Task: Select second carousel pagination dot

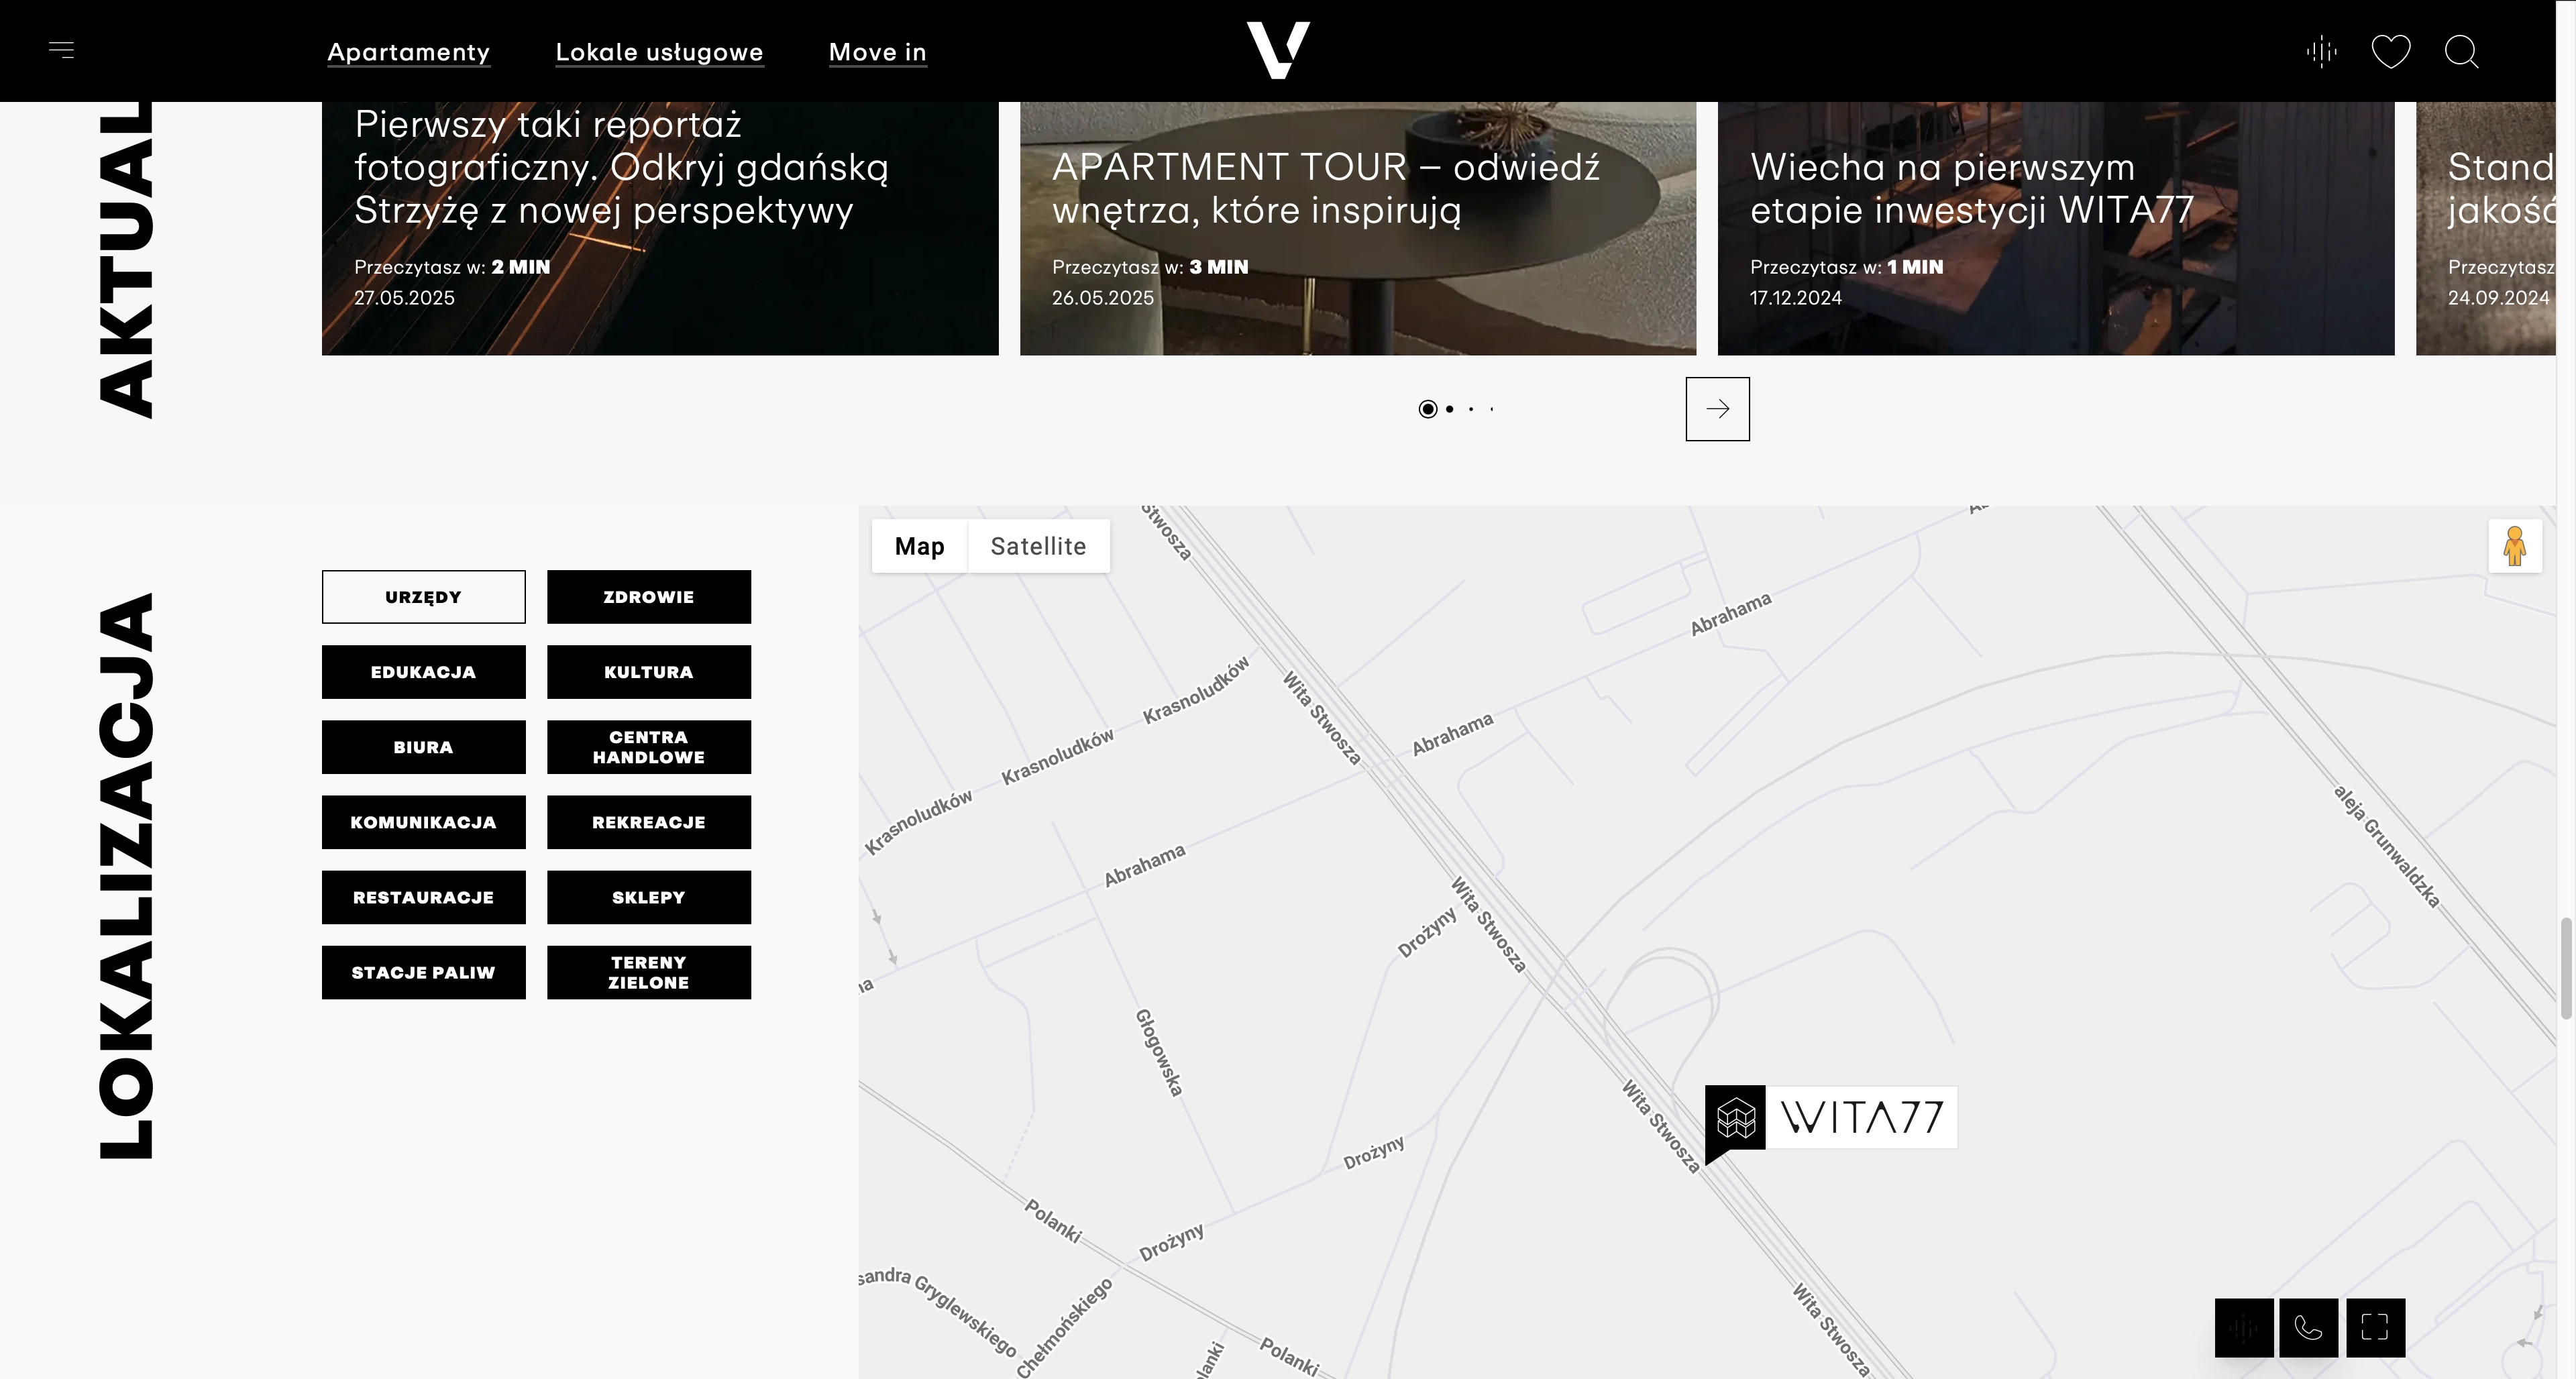Action: coord(1449,409)
